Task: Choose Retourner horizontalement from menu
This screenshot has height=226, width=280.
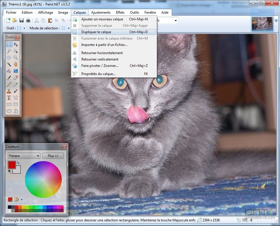Action: click(x=102, y=53)
